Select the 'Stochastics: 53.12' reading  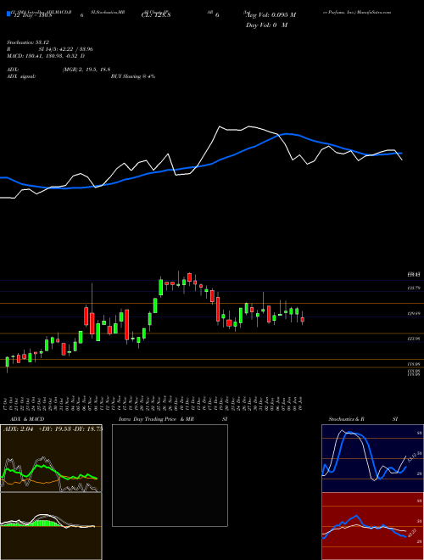coord(28,42)
